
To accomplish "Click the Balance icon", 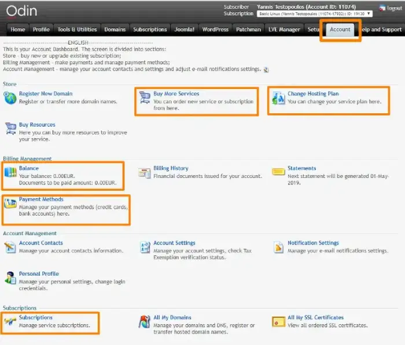I will (x=10, y=172).
